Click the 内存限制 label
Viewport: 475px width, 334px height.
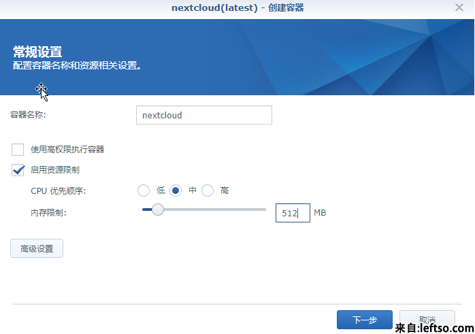coord(48,213)
